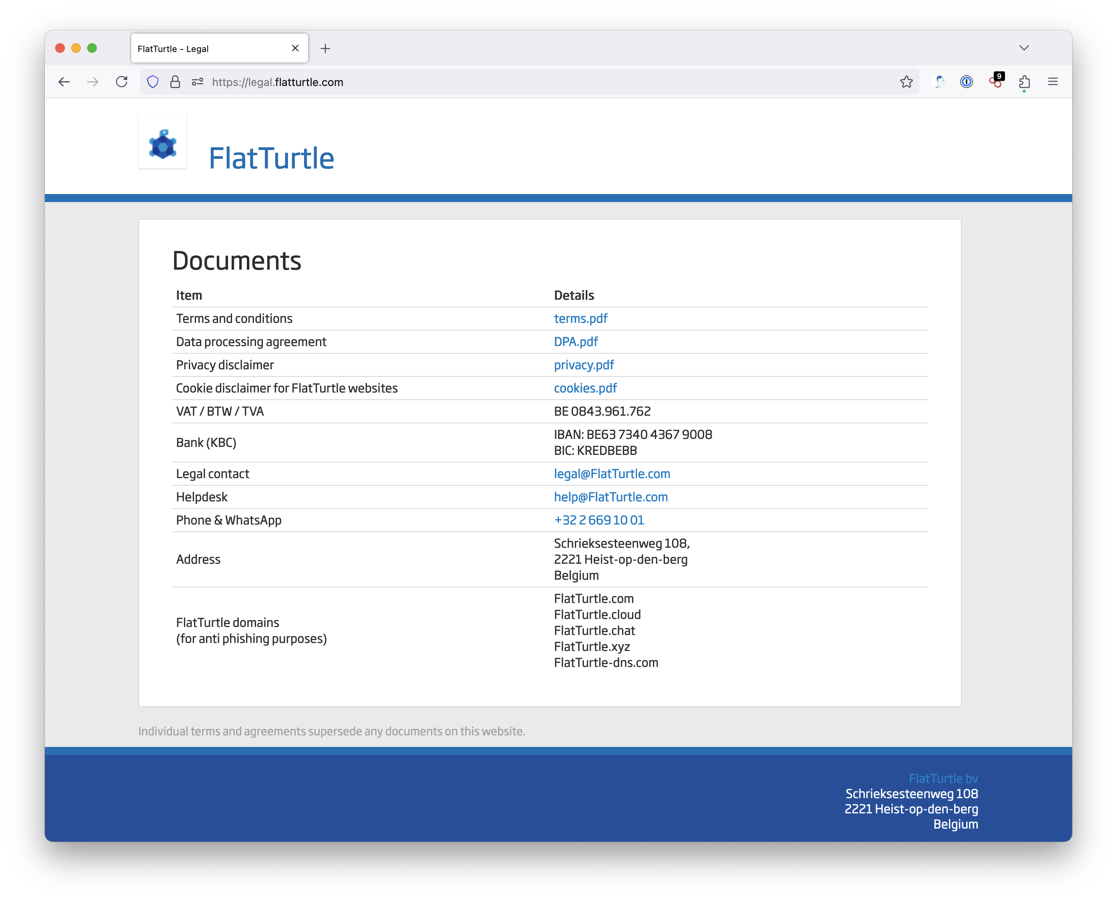Close the FlatTurtle - Legal tab
Screen dimensions: 1117x901
(295, 48)
